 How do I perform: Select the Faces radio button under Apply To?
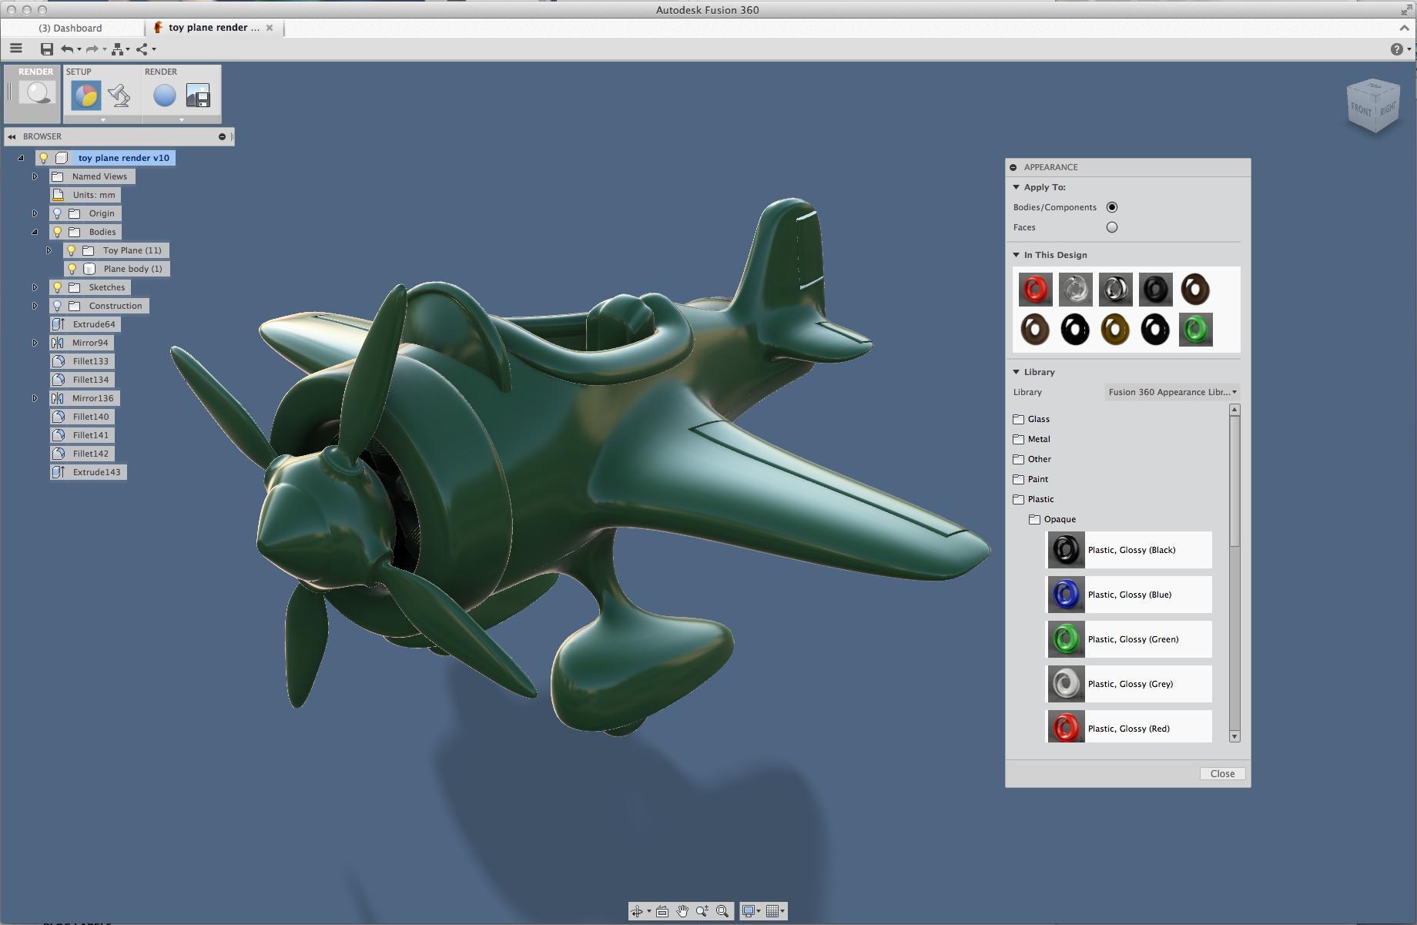pyautogui.click(x=1112, y=226)
